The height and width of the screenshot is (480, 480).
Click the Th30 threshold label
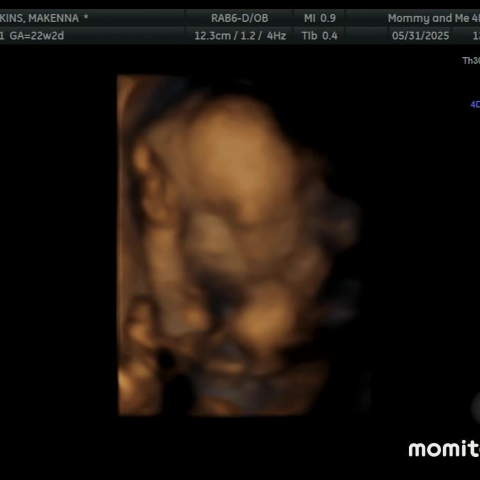(471, 61)
